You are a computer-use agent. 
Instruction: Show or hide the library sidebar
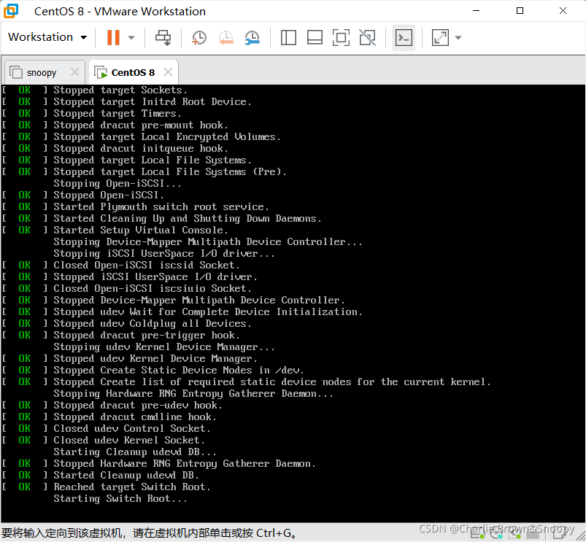(288, 37)
